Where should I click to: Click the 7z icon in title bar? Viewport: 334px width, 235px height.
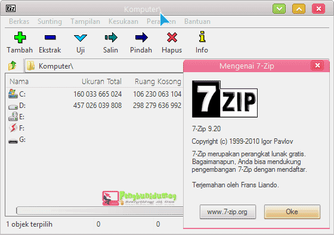point(11,8)
